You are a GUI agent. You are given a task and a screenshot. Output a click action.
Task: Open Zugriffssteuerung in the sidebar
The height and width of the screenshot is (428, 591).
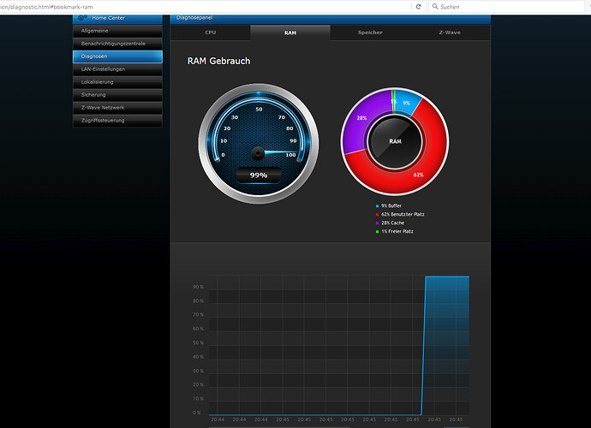(117, 120)
